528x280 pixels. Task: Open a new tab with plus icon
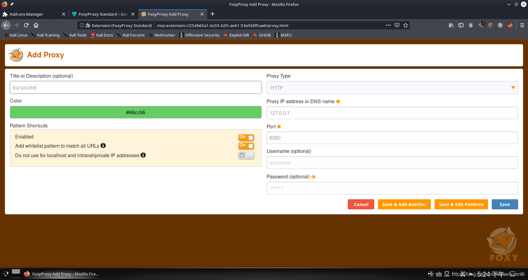212,14
